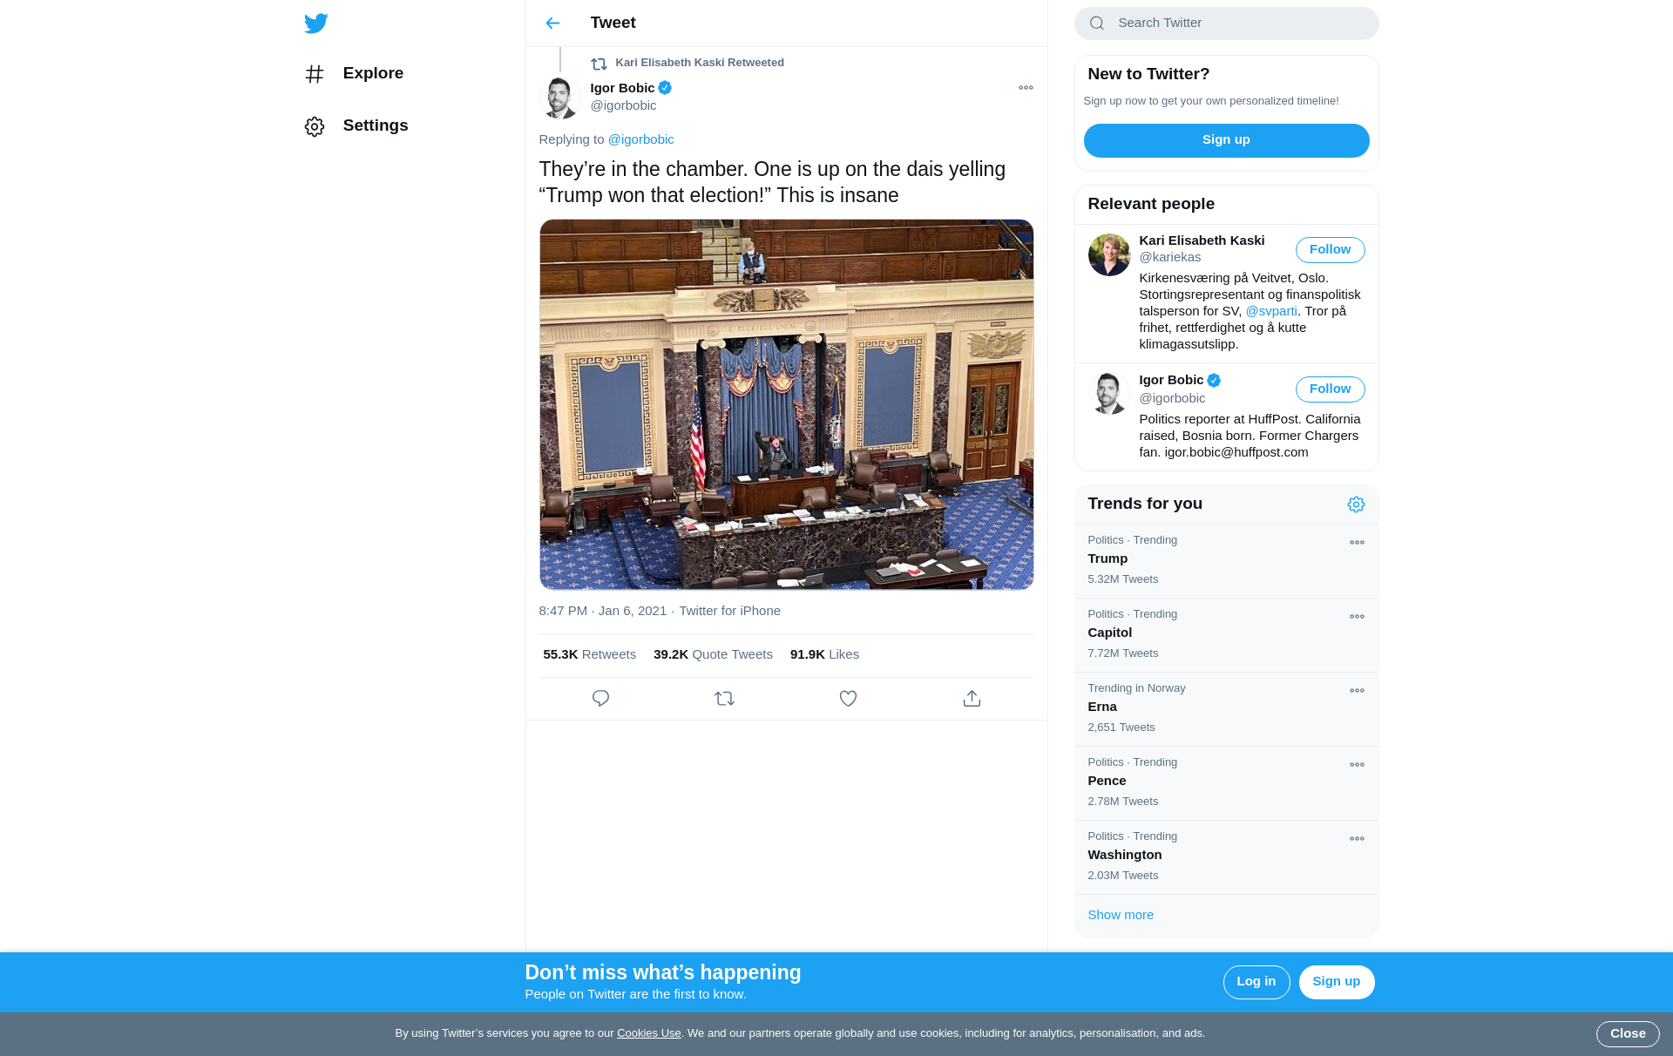This screenshot has height=1056, width=1673.
Task: Like the tweet with heart icon
Action: coord(848,699)
